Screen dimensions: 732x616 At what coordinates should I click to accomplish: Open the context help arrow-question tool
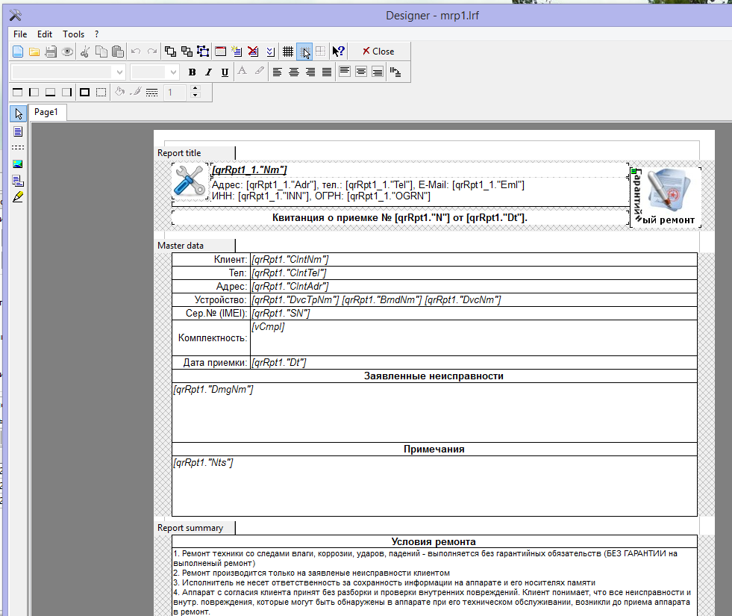tap(339, 52)
